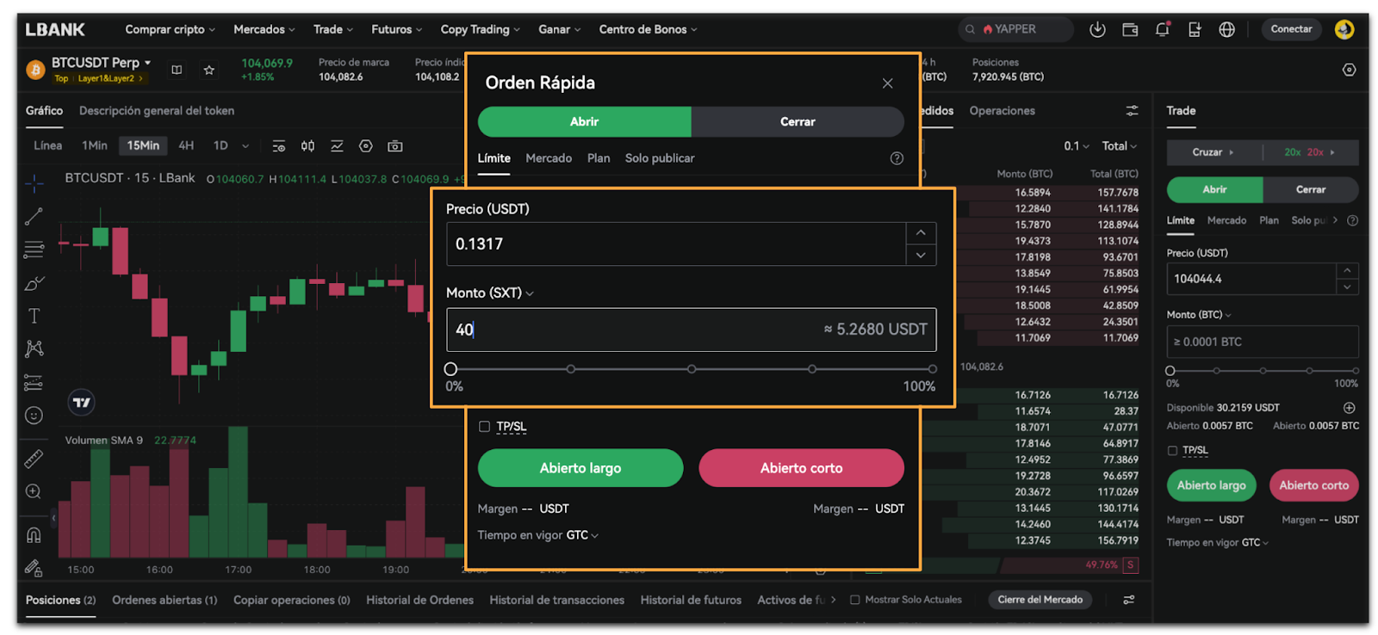Click Cierre del Mercado button
The width and height of the screenshot is (1378, 635).
[1040, 600]
